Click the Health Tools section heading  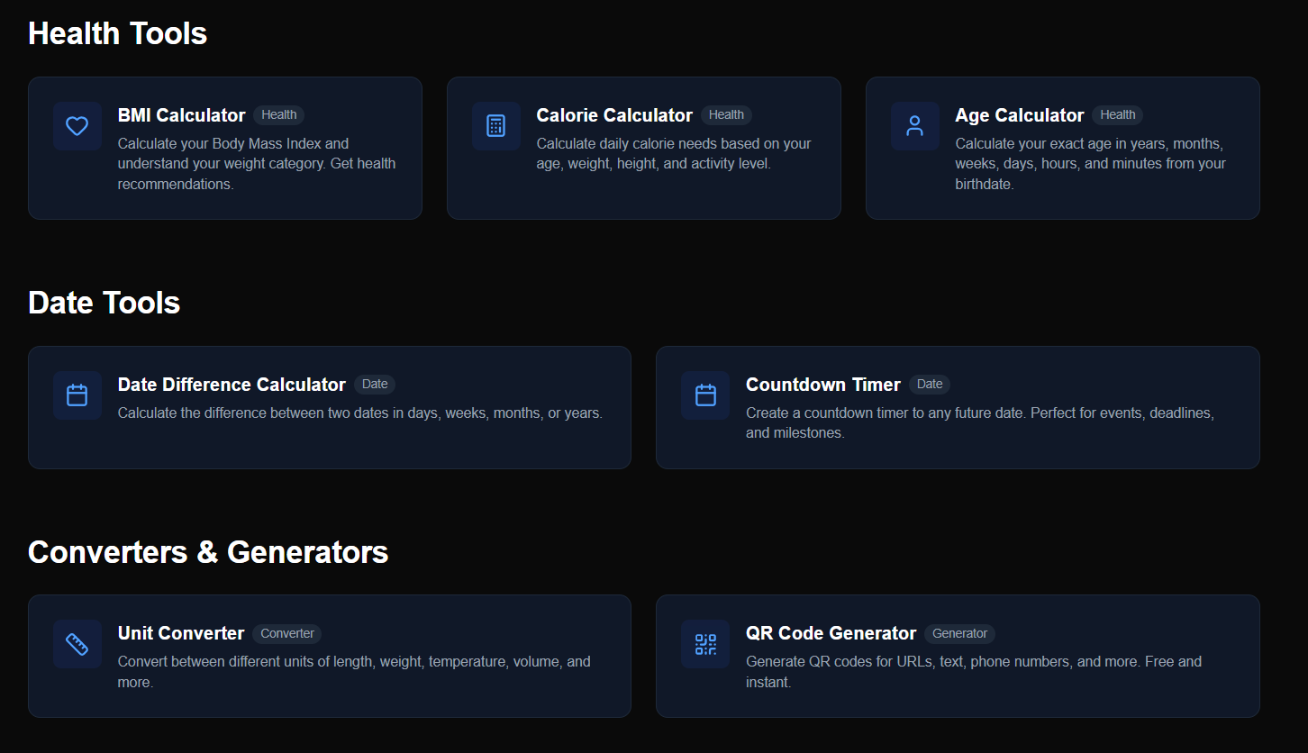pyautogui.click(x=117, y=33)
